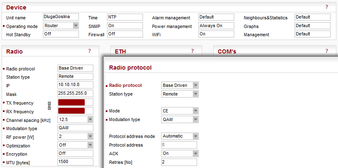Click the Encryption Off field
This screenshot has width=338, height=168.
(76, 154)
